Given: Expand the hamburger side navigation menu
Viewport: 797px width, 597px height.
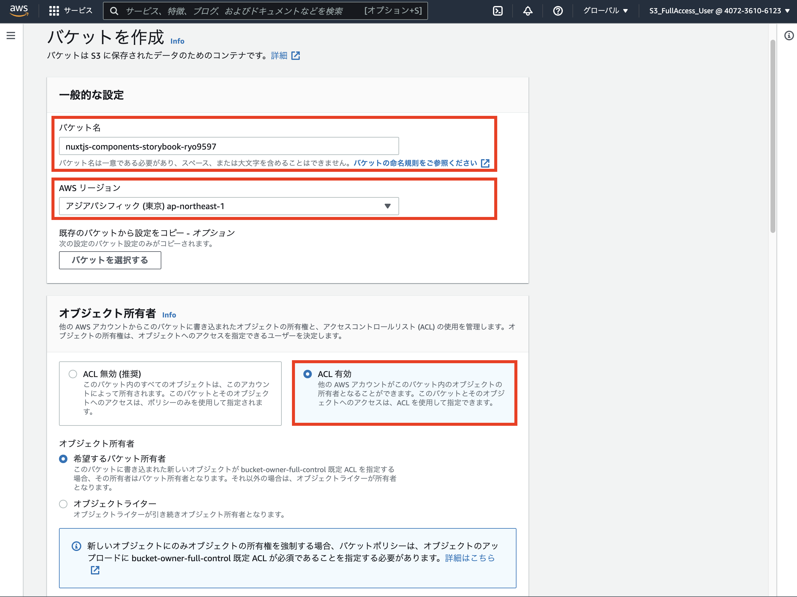Looking at the screenshot, I should [11, 36].
